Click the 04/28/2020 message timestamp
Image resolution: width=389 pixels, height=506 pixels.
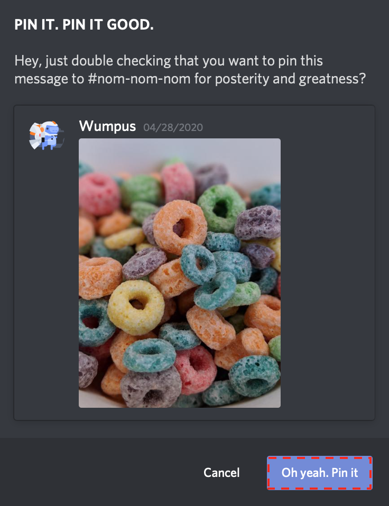click(x=173, y=127)
